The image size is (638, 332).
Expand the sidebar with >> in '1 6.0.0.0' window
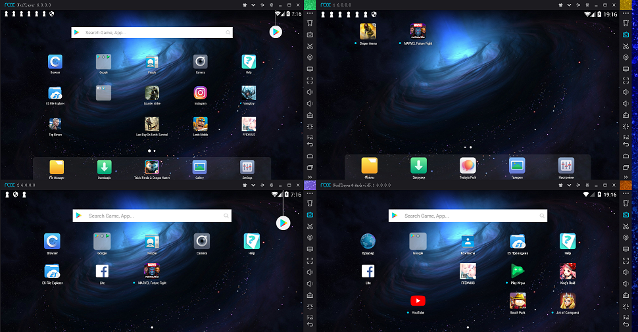626,177
